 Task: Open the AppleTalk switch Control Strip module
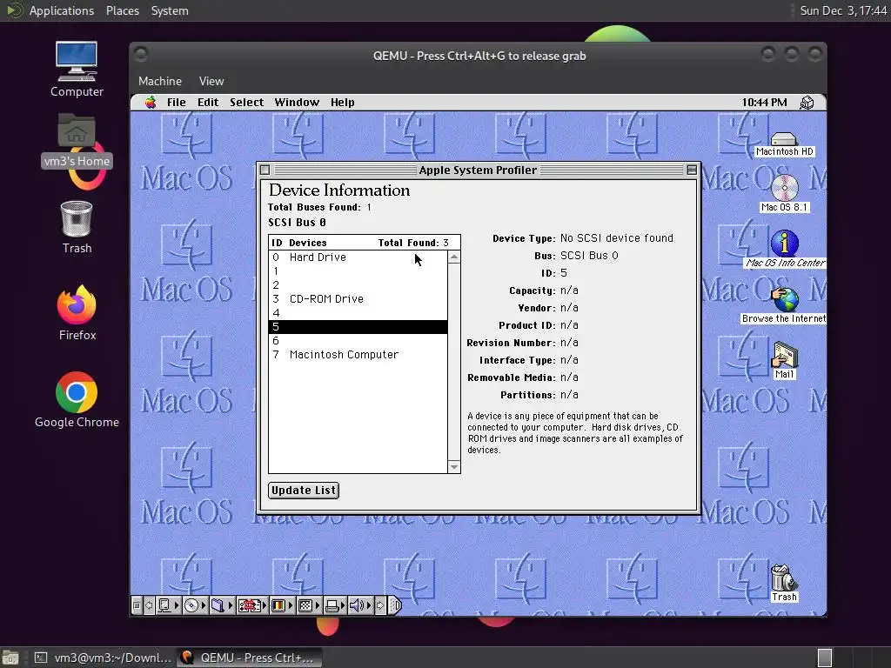click(x=167, y=605)
